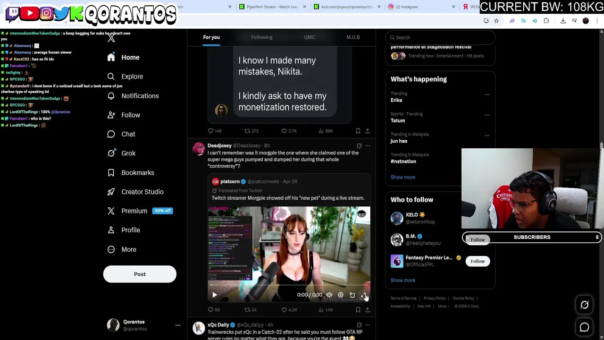
Task: Open more options for Erika trend
Action: (487, 94)
